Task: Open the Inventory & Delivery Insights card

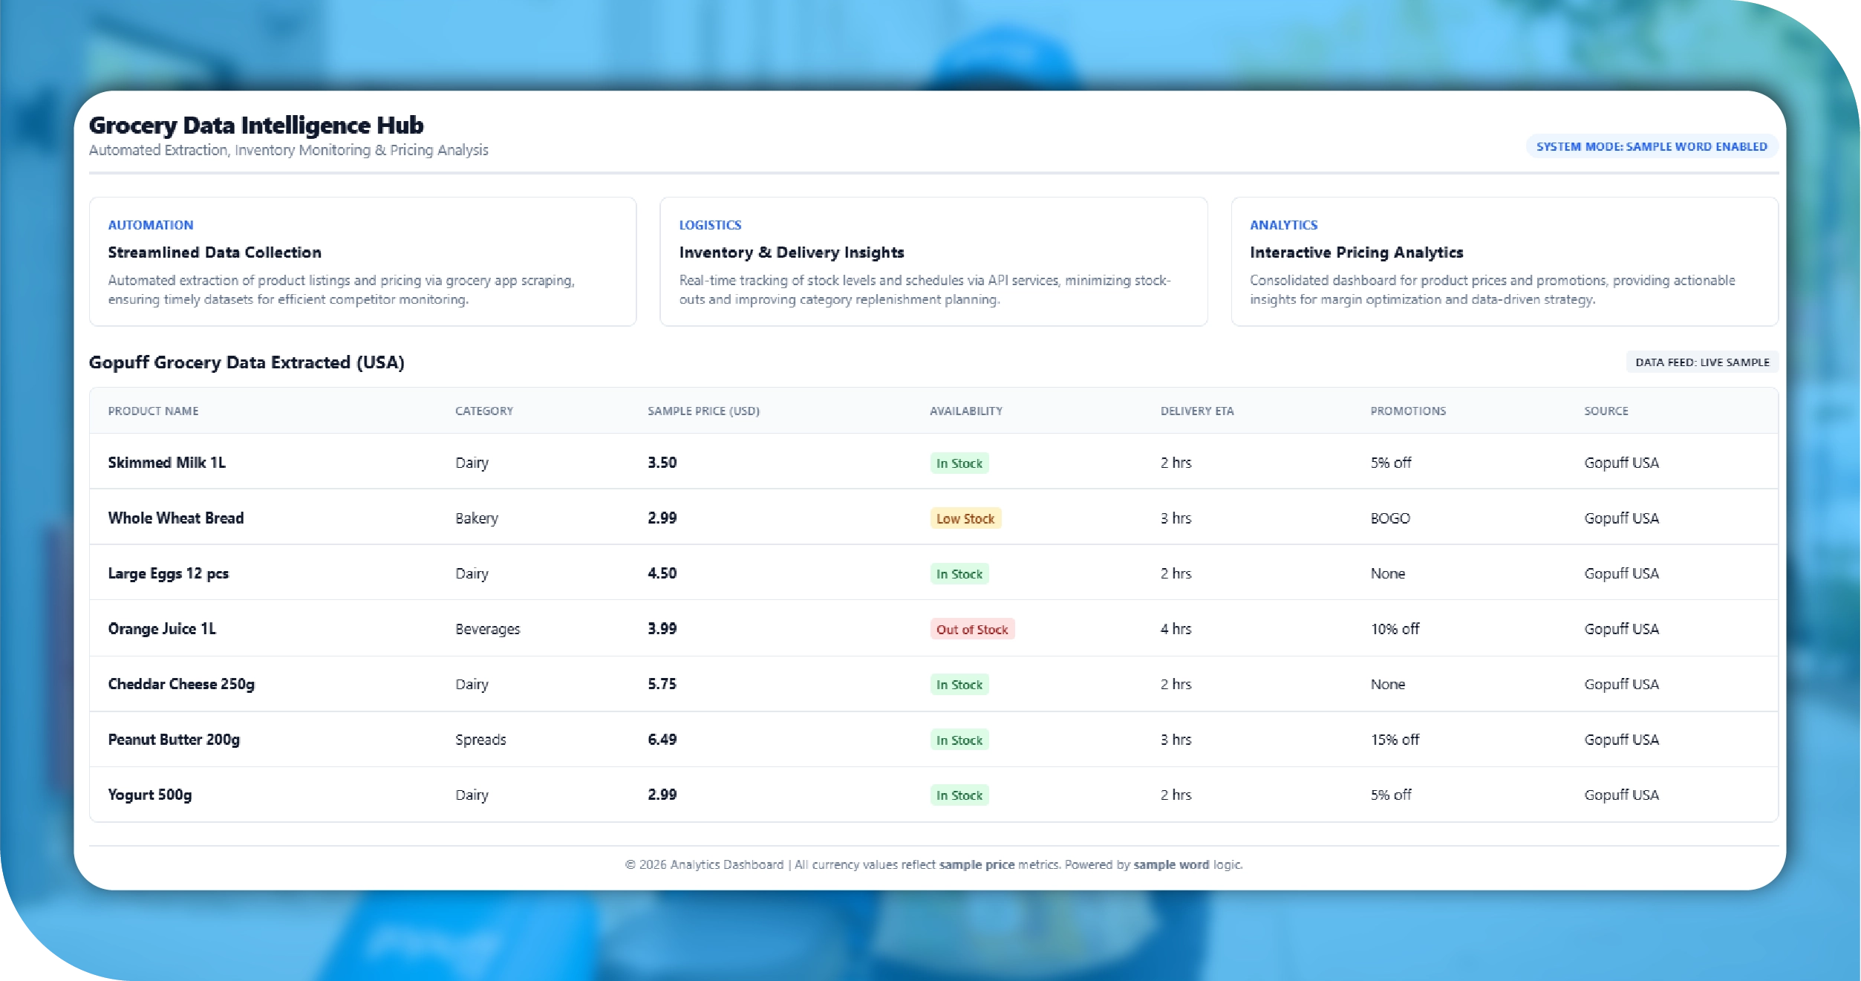Action: [933, 261]
